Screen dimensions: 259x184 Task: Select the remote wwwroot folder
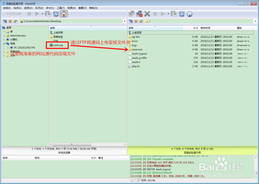click(x=137, y=49)
